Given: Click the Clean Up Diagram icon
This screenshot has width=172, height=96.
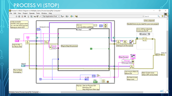Looking at the screenshot, I should [x=76, y=16].
